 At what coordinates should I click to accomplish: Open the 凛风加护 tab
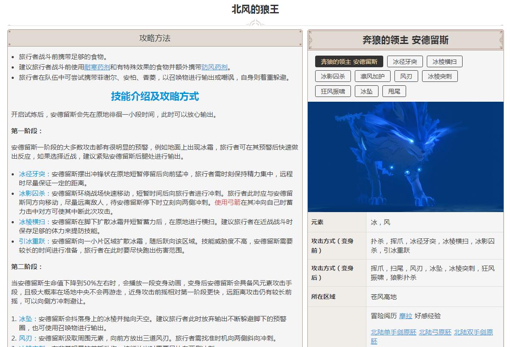click(372, 76)
